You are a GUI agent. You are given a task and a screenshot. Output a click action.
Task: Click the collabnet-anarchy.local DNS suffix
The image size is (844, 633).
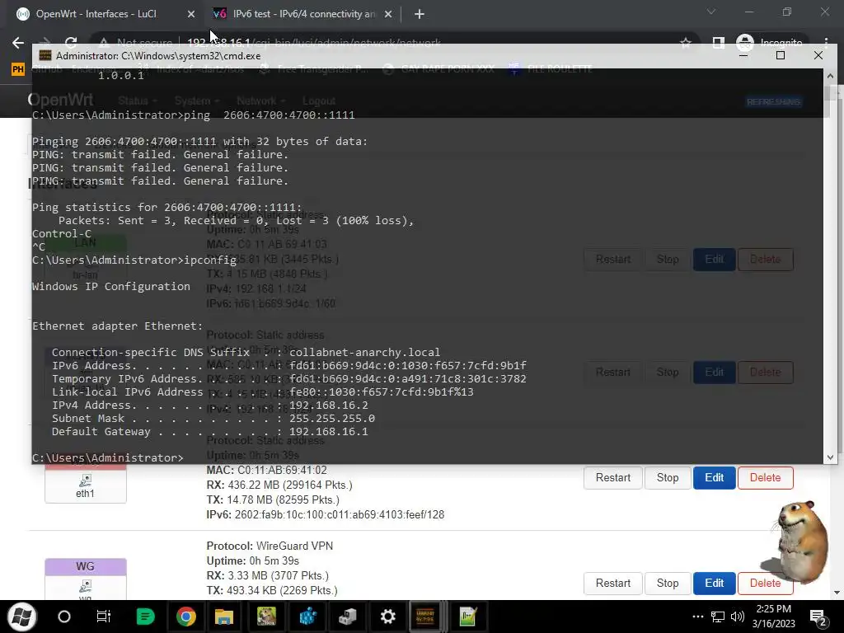(364, 353)
